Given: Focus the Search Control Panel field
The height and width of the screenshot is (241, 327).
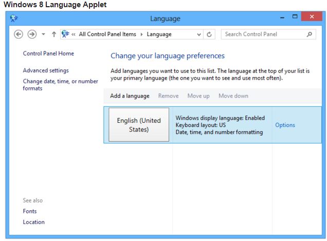Looking at the screenshot, I should pyautogui.click(x=268, y=34).
